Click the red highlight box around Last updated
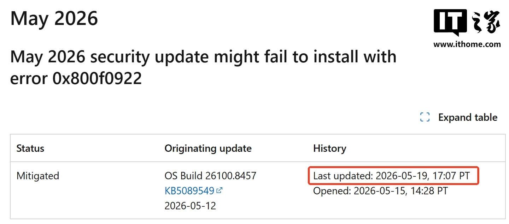Image resolution: width=509 pixels, height=224 pixels. 393,176
